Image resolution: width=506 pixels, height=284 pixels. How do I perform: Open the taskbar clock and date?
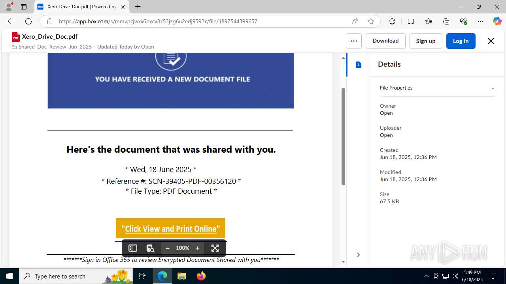point(472,276)
